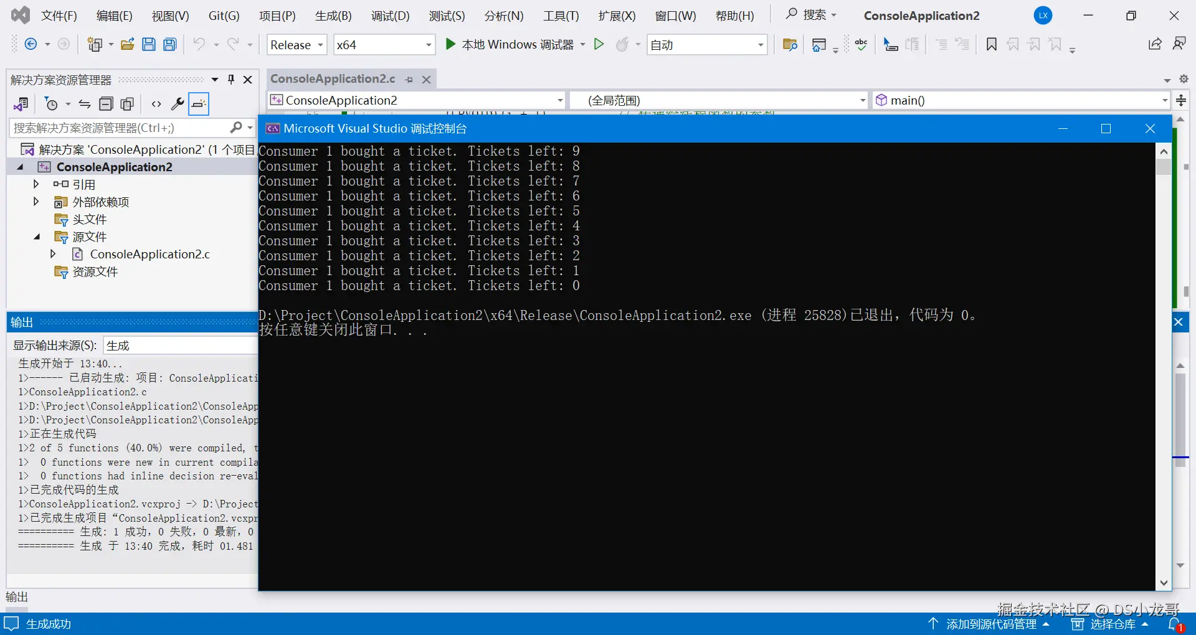Toggle pin on ConsoleApplication2.c tab
Image resolution: width=1196 pixels, height=635 pixels.
tap(409, 80)
